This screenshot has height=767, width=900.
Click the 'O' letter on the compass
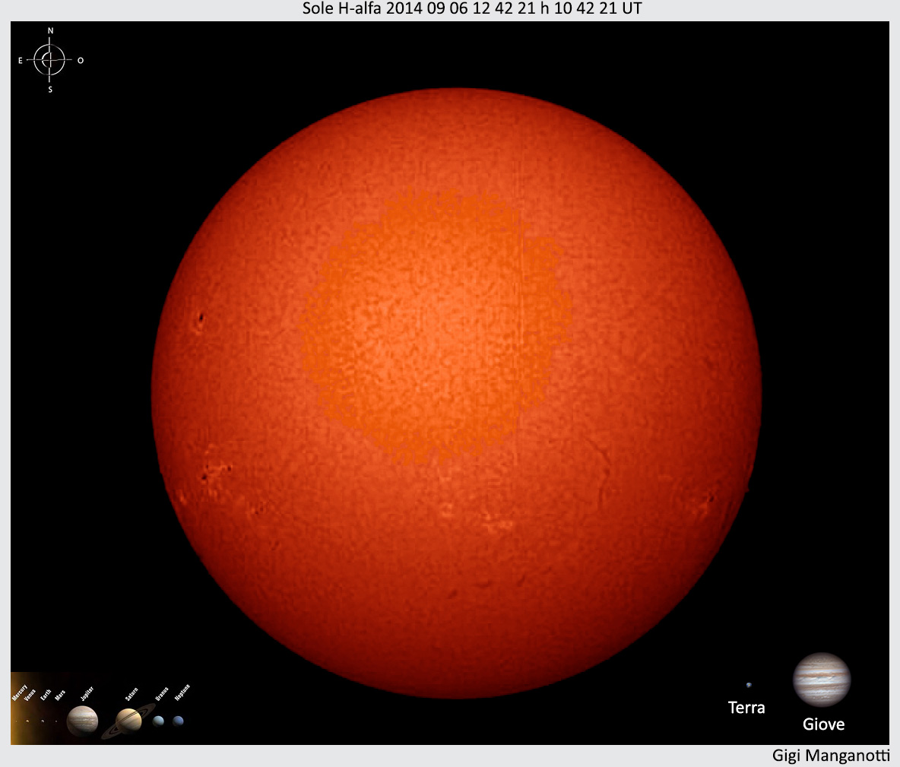[81, 60]
